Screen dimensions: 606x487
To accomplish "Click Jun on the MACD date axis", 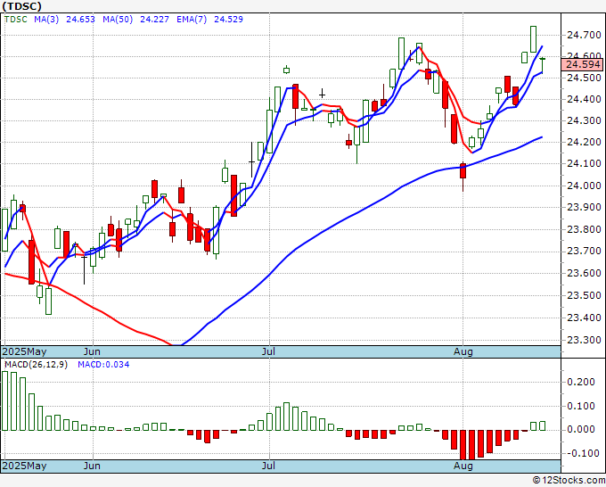I will (92, 466).
